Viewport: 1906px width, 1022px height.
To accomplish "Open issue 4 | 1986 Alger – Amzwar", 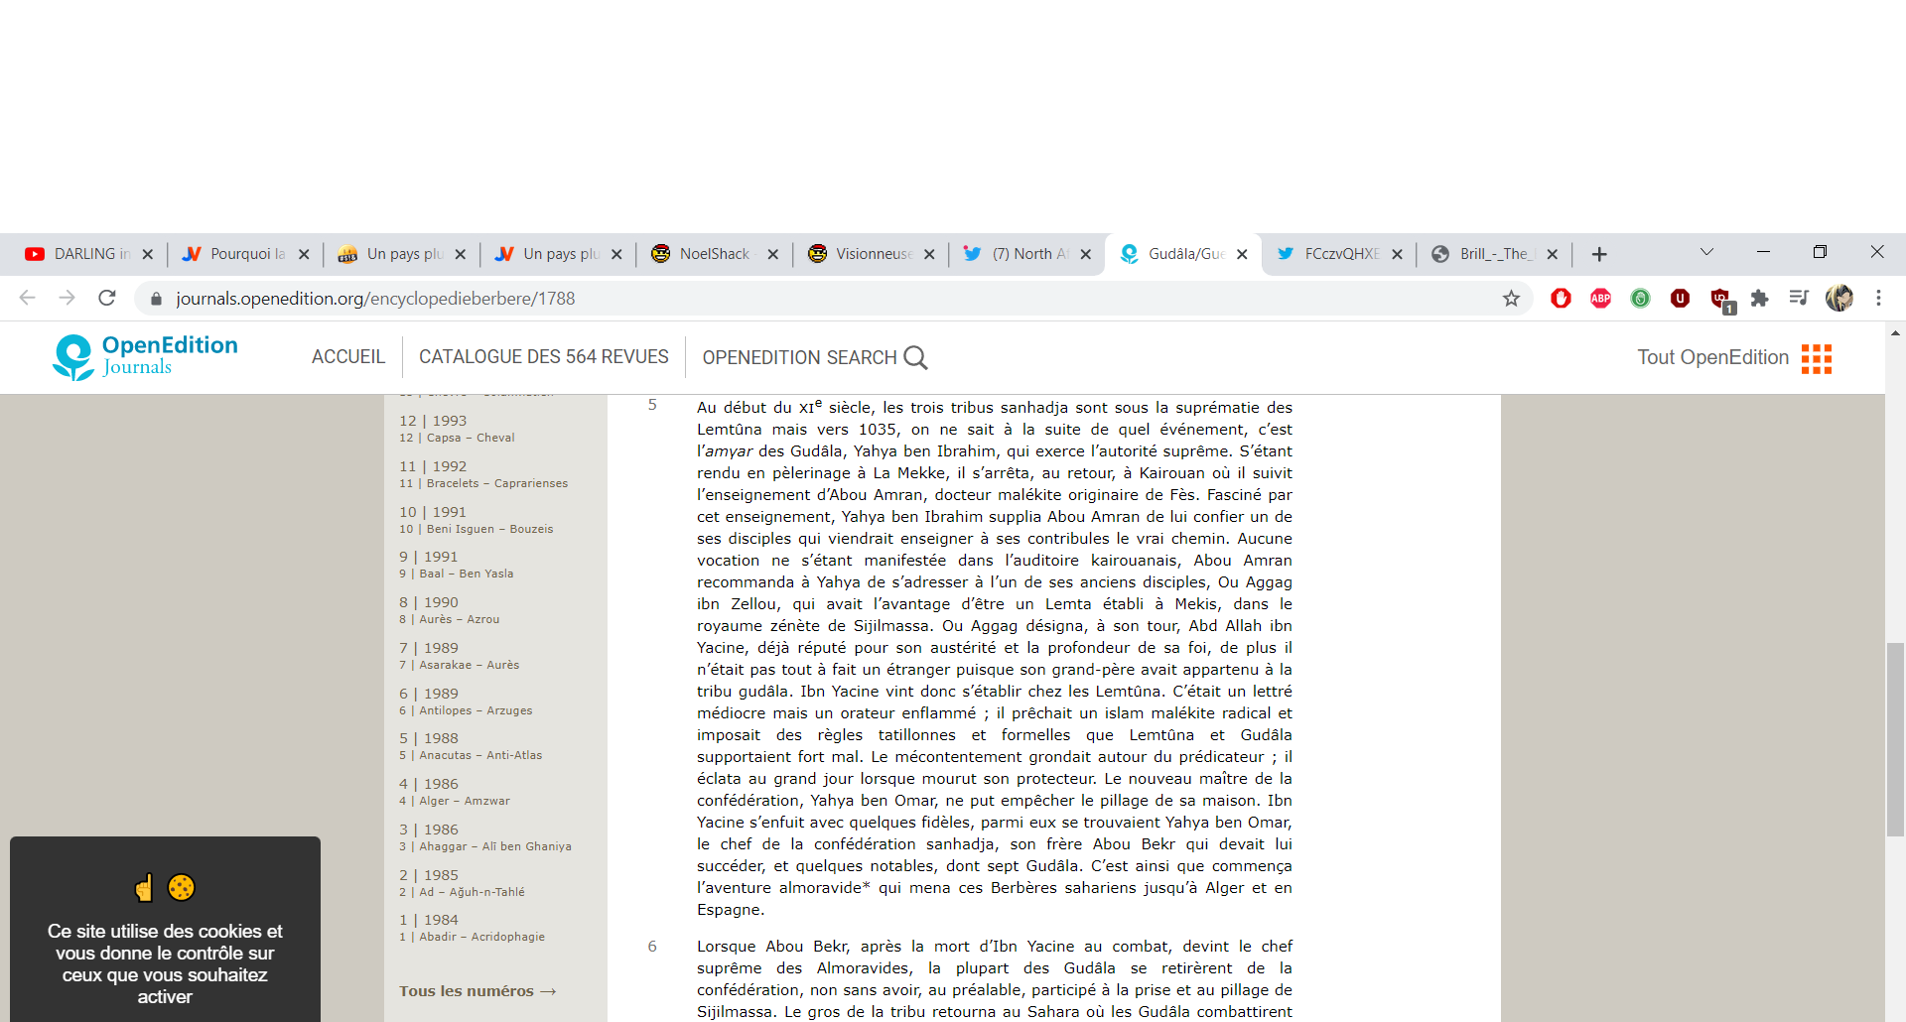I will pyautogui.click(x=455, y=792).
